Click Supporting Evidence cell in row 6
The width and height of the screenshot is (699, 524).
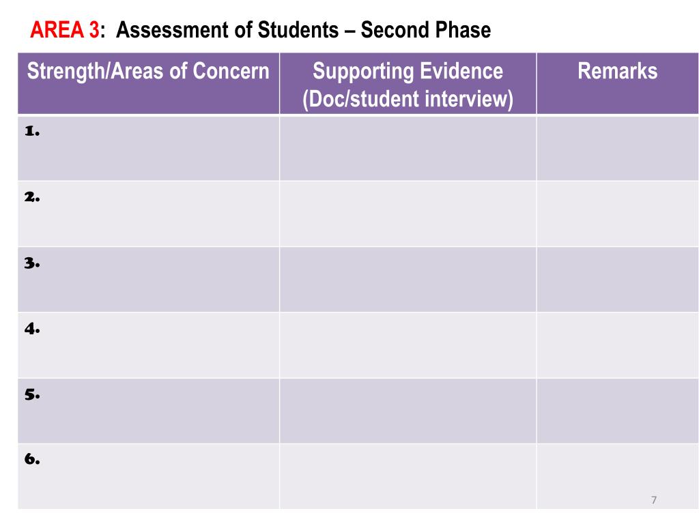coord(408,476)
